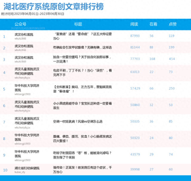
Task: Click 点赞 value 119
Action: coord(172,36)
